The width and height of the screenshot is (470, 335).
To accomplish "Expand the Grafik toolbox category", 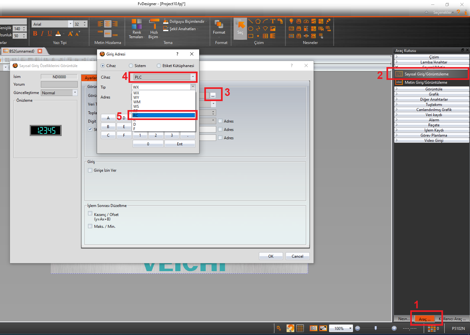I will coord(433,94).
